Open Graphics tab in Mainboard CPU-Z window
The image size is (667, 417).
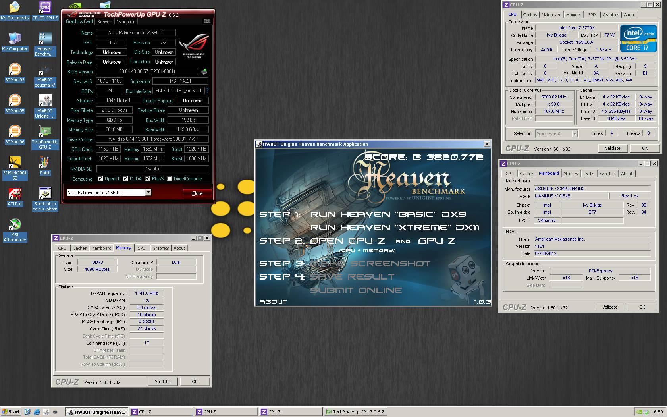click(x=608, y=174)
